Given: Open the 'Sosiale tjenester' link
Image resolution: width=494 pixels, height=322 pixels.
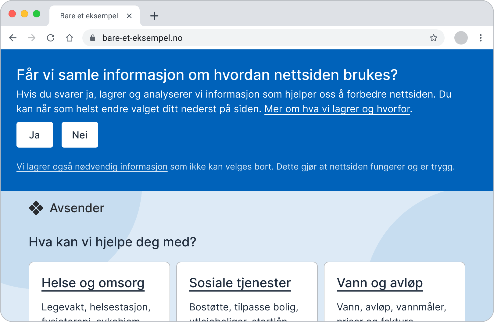Looking at the screenshot, I should pos(240,283).
